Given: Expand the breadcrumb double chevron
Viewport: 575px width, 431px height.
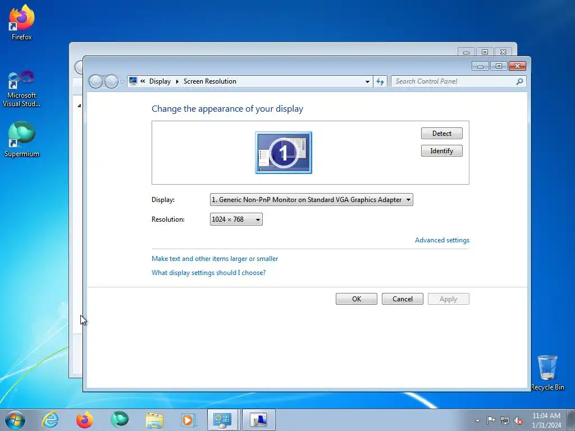Looking at the screenshot, I should (x=143, y=81).
